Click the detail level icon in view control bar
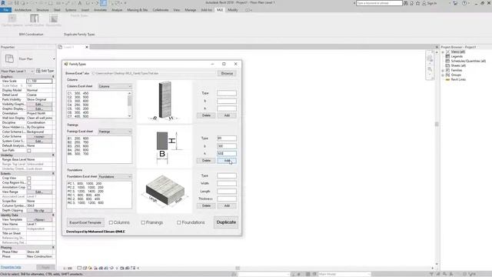 click(79, 269)
